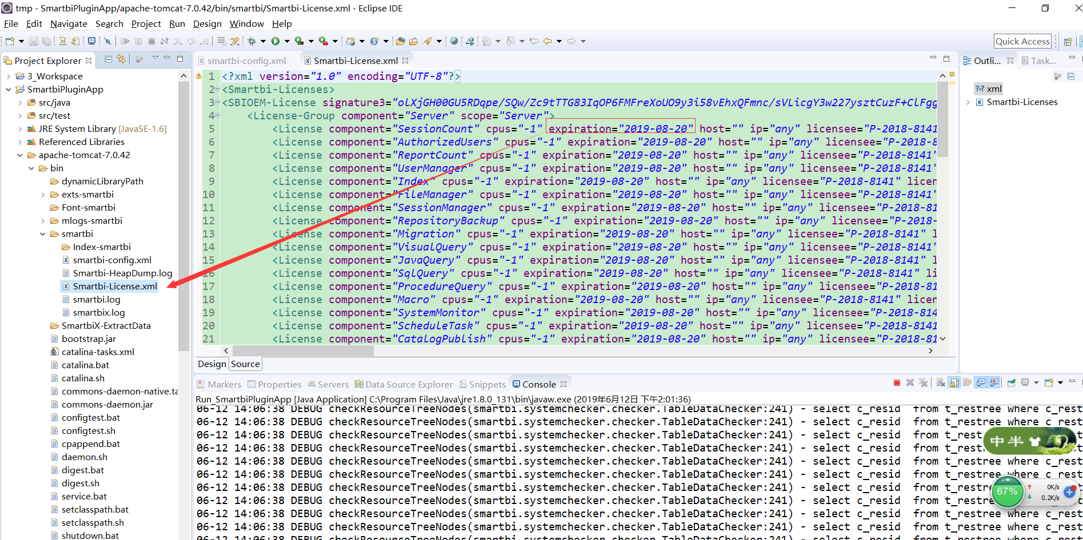
Task: Click the Back navigation arrow
Action: click(x=548, y=41)
